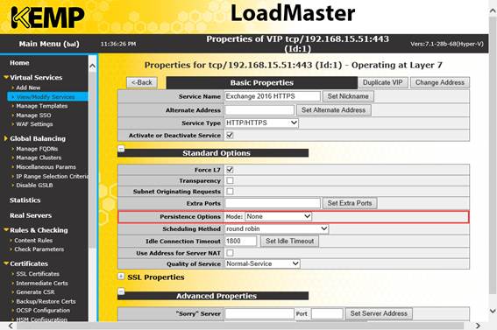Click horizontal scrollbar right arrow
Screen dimensions: 497x330
click(x=478, y=326)
